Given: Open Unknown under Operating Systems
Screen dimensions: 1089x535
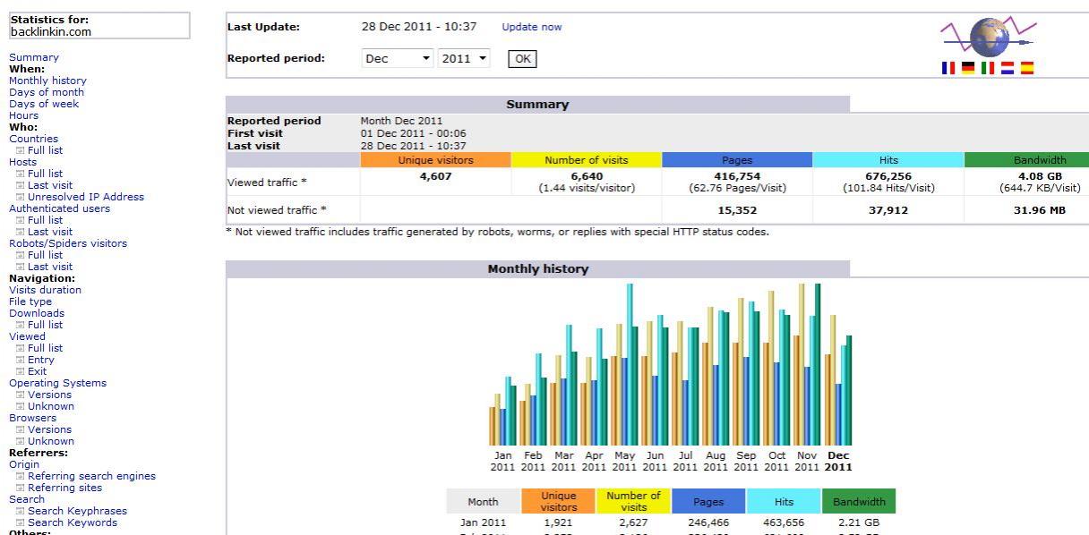Looking at the screenshot, I should pyautogui.click(x=51, y=406).
